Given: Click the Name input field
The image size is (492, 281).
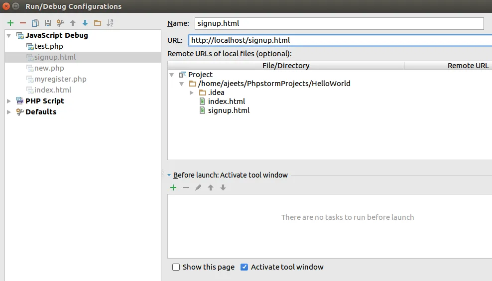Looking at the screenshot, I should coord(339,23).
